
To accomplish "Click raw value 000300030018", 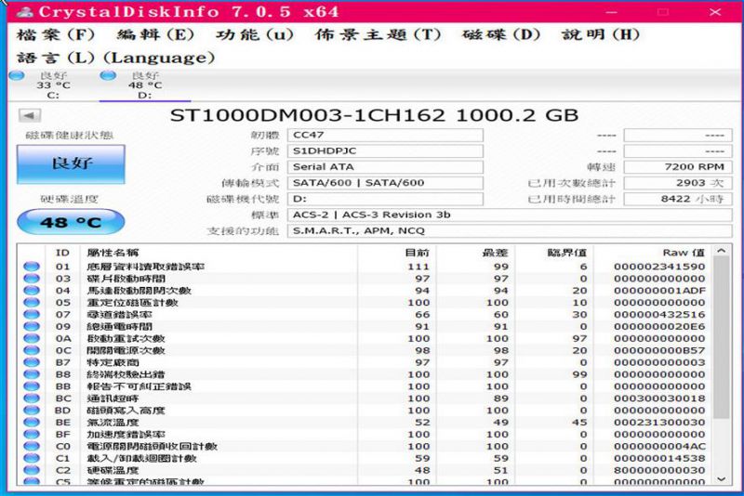I will [659, 398].
